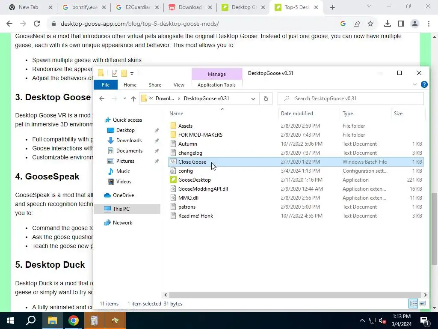Expand the Explorer ribbon chevron

coord(415,84)
